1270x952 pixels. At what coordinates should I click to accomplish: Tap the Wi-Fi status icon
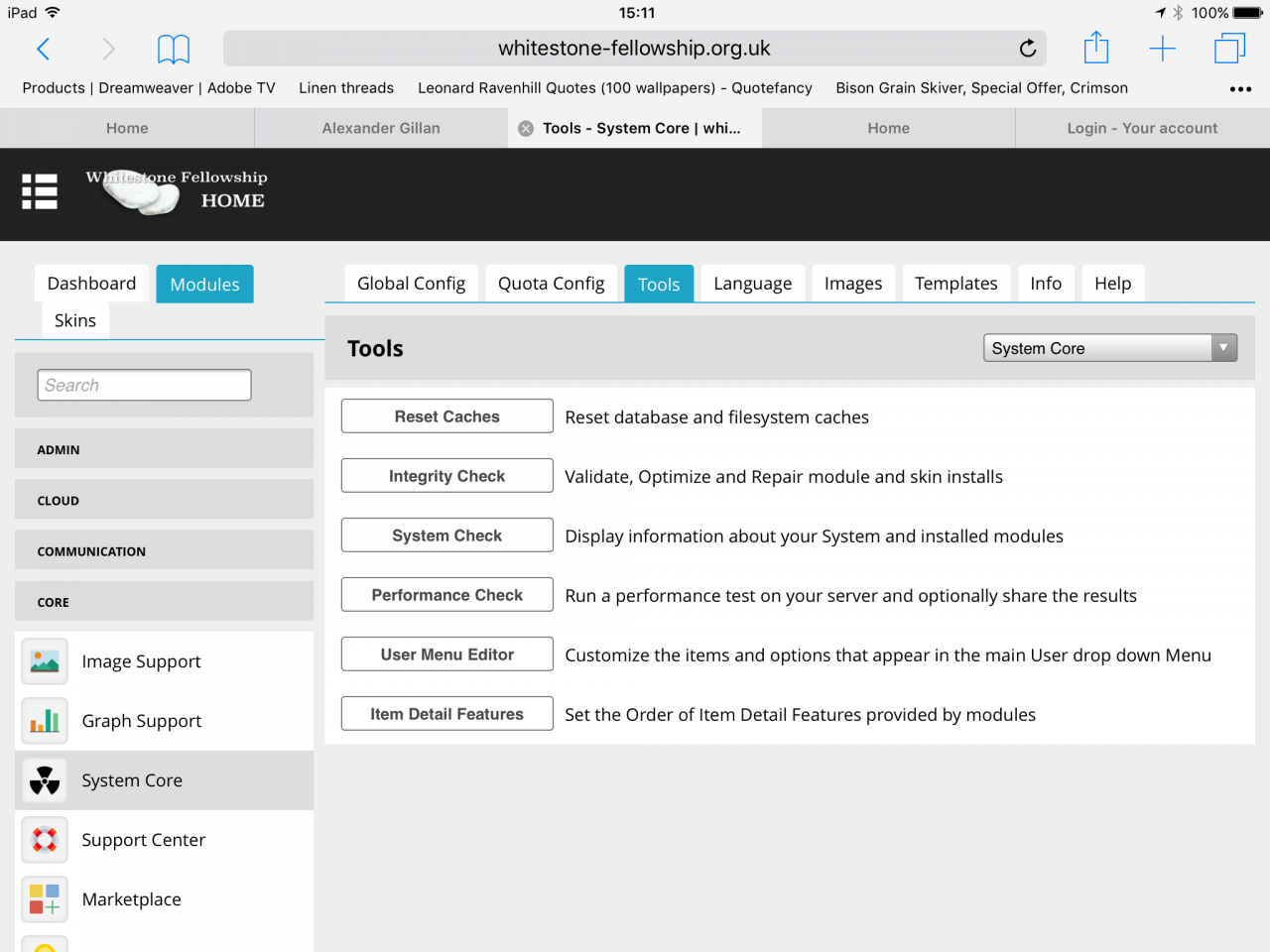click(53, 13)
